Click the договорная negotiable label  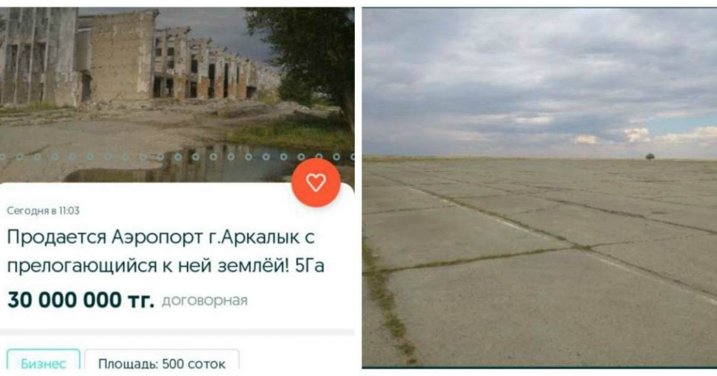tap(204, 301)
